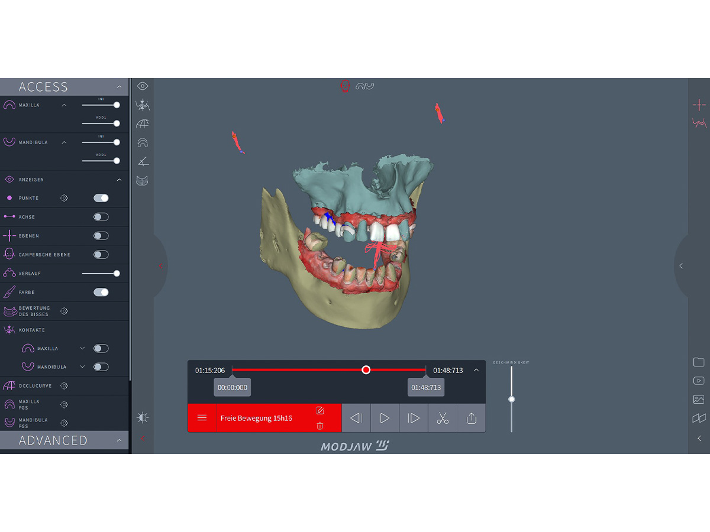Expand the Maxilla contacts dropdown chevron
The height and width of the screenshot is (532, 710).
pyautogui.click(x=82, y=349)
